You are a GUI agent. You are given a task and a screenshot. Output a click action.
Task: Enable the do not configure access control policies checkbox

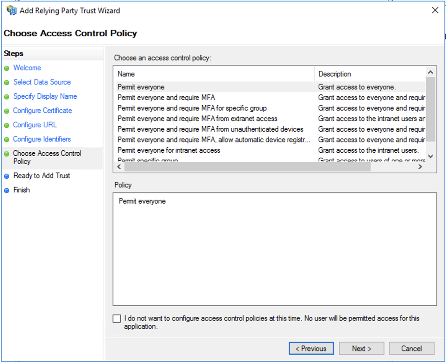[x=117, y=318]
